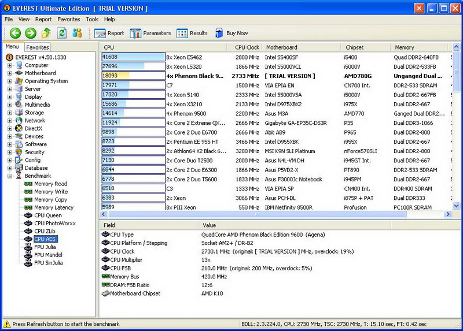
Task: Select FPU SinJulia benchmark
Action: (49, 263)
